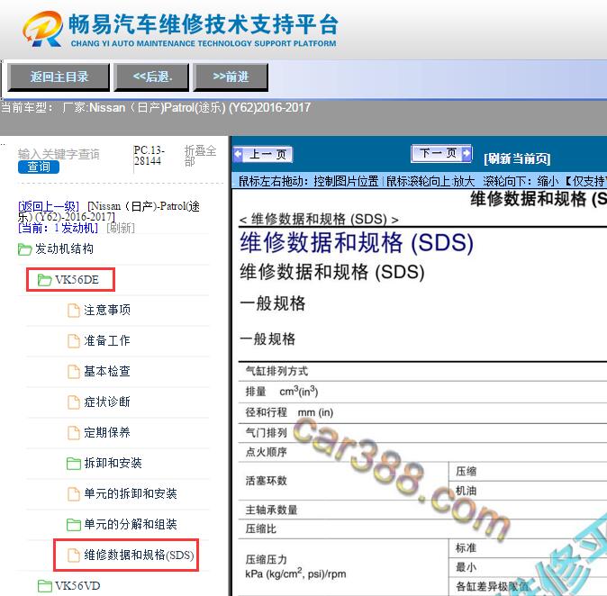The width and height of the screenshot is (607, 596).
Task: Open the 症状诊断 entry
Action: pyautogui.click(x=107, y=402)
